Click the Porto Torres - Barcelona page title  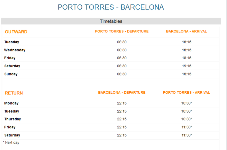click(x=111, y=7)
